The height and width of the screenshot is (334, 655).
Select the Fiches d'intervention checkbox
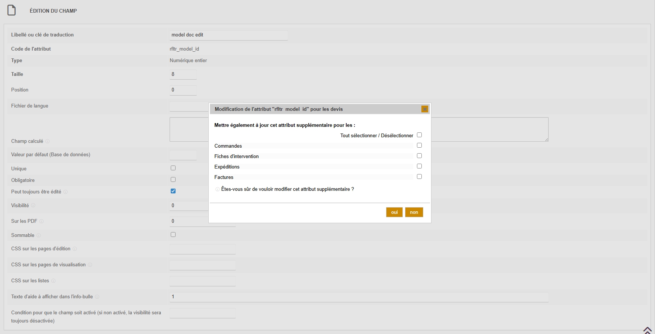point(419,156)
